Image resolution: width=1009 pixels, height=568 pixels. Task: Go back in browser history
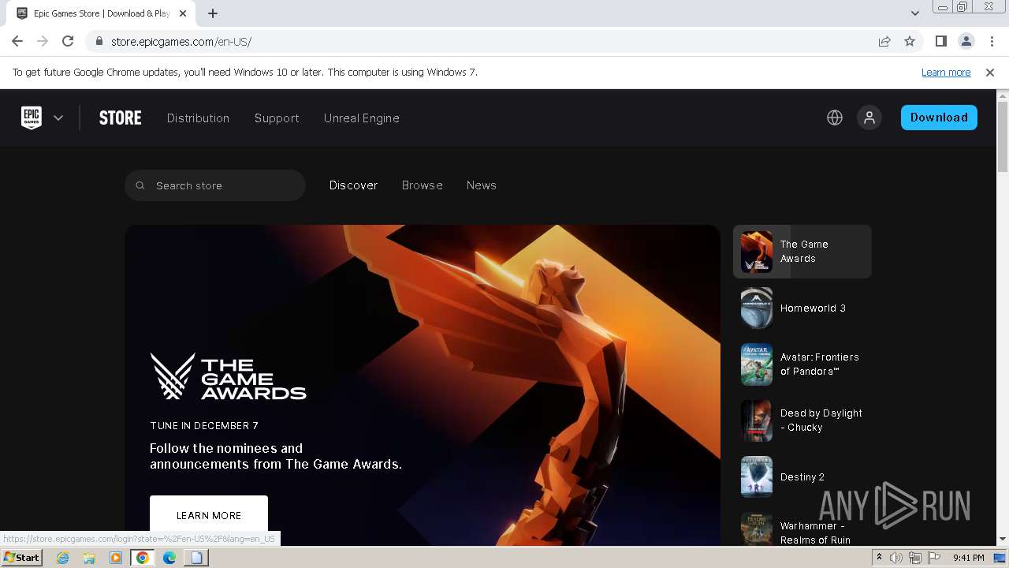coord(17,41)
